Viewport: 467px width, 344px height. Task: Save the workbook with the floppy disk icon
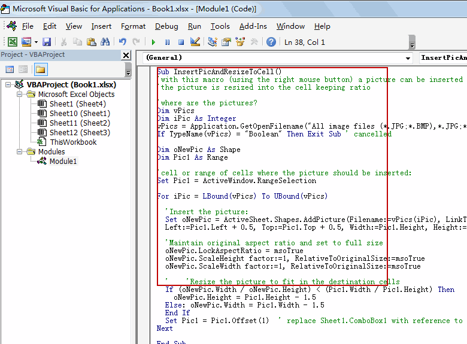[x=47, y=42]
